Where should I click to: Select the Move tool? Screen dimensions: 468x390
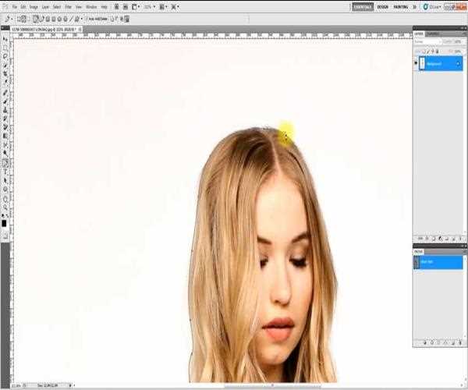click(5, 38)
